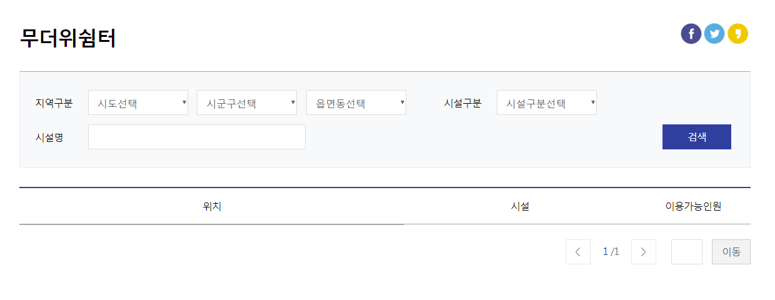Click the 1/1 page indicator
The image size is (775, 300).
click(611, 252)
